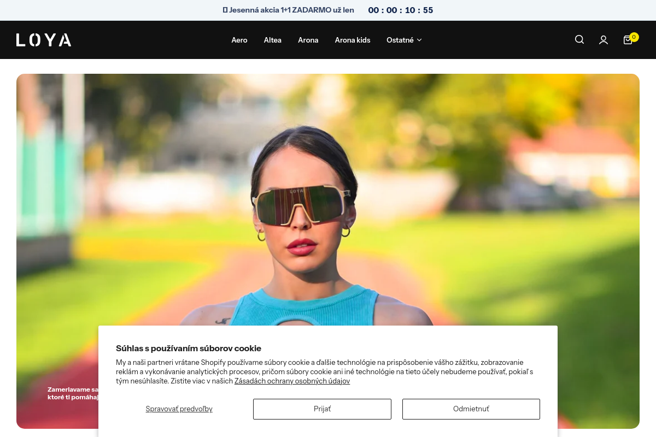
Task: Open the search magnifier icon
Action: [x=579, y=40]
